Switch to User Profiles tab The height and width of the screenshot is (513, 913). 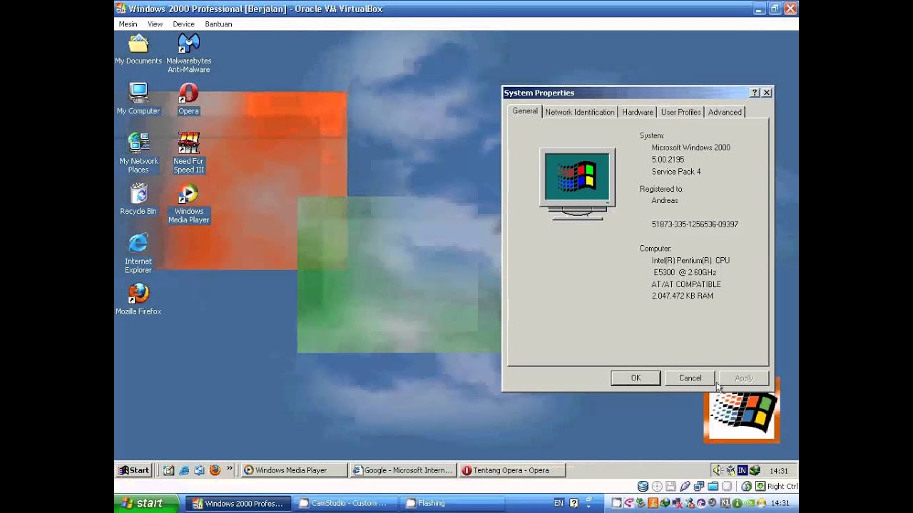[x=680, y=112]
